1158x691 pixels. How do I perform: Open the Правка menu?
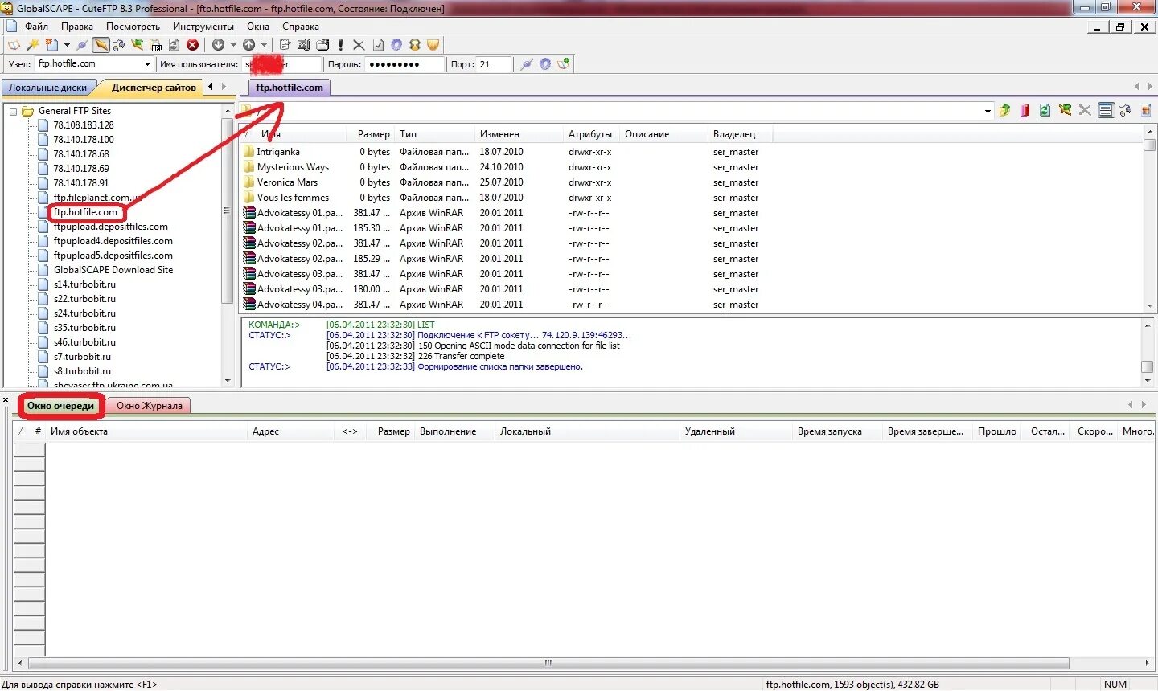click(x=76, y=27)
